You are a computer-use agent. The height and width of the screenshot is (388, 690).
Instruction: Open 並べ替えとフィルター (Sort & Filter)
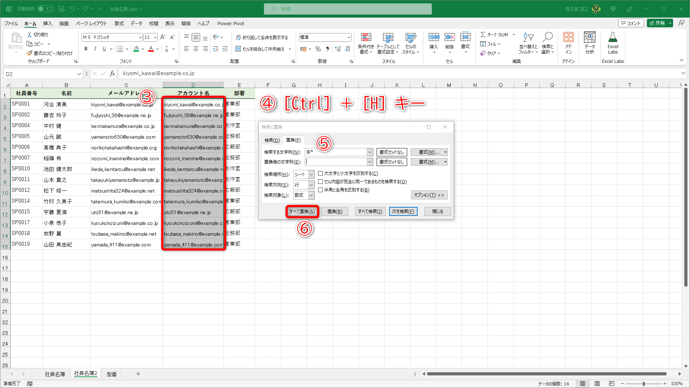[x=527, y=43]
